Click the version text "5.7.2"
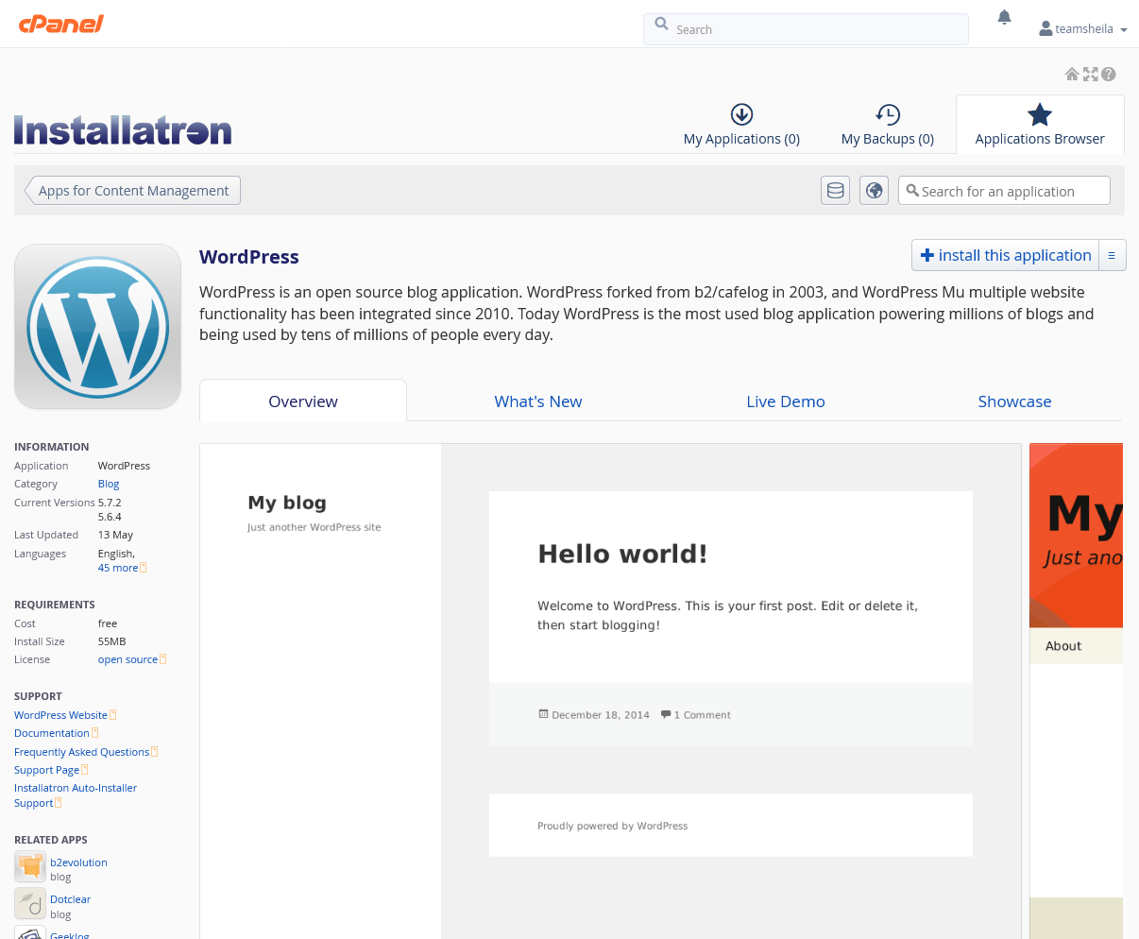 point(110,503)
